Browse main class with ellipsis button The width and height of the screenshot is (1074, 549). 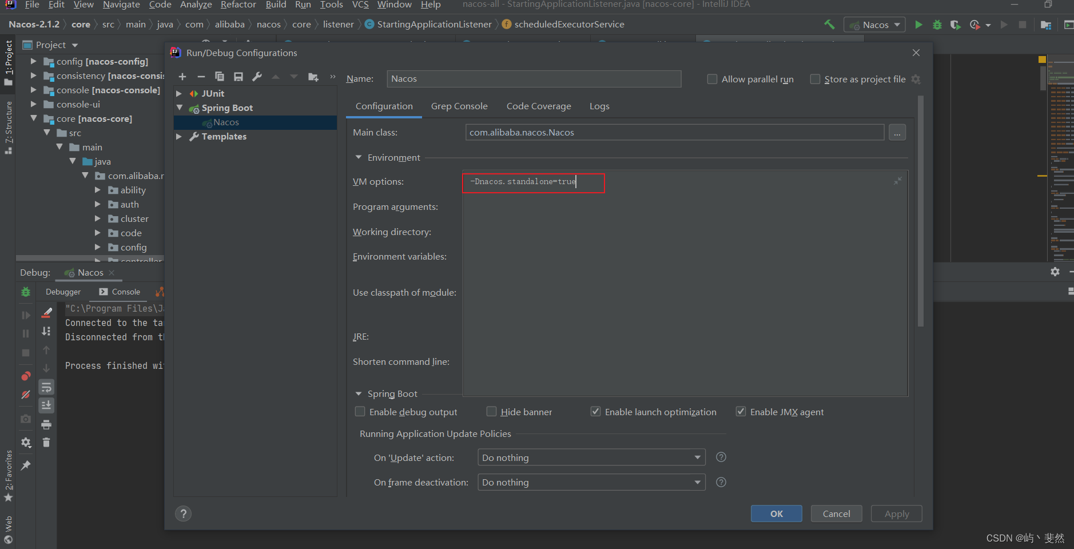tap(897, 133)
